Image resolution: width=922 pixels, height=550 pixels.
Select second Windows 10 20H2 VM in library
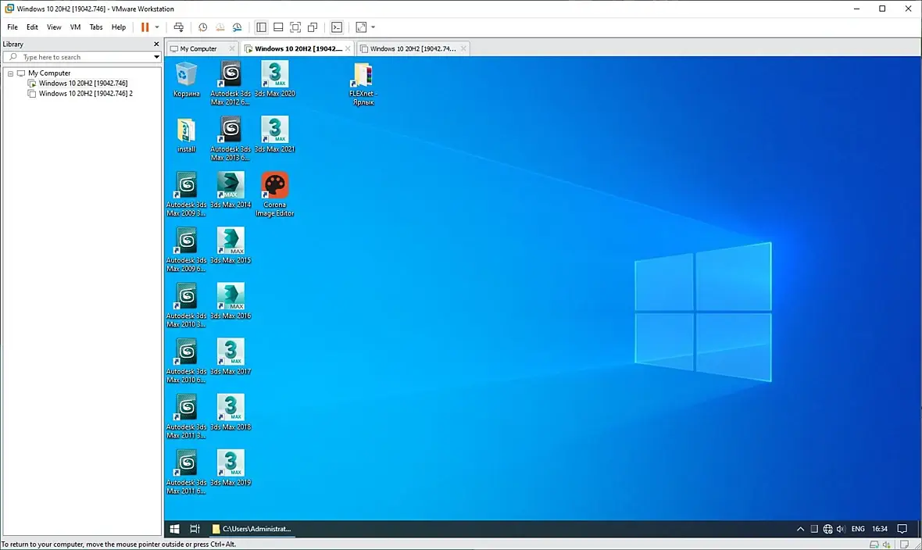point(85,94)
